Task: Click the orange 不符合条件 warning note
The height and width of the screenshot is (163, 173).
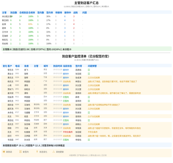Action: click(x=93, y=132)
